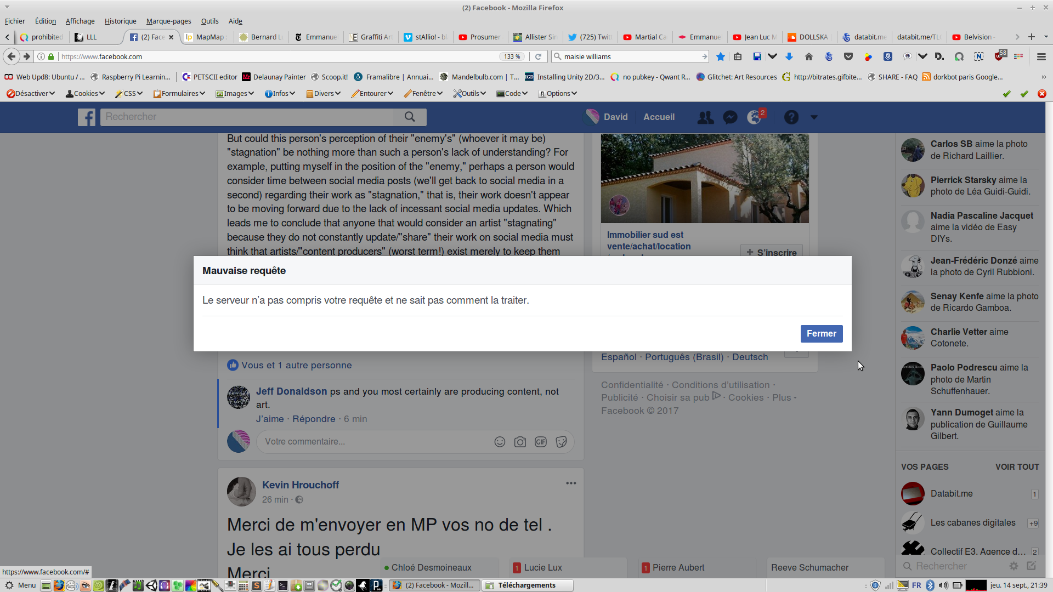This screenshot has width=1053, height=592.
Task: Open the Pocket shield icon in the toolbar
Action: click(x=848, y=56)
